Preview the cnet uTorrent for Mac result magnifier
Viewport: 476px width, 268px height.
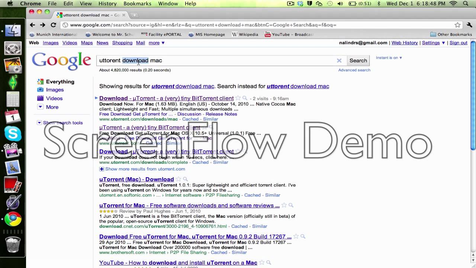click(x=291, y=205)
